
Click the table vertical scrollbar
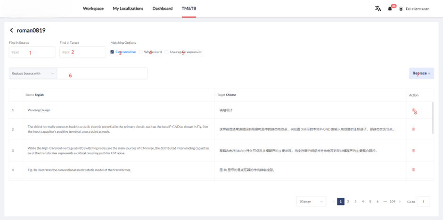[x=432, y=118]
